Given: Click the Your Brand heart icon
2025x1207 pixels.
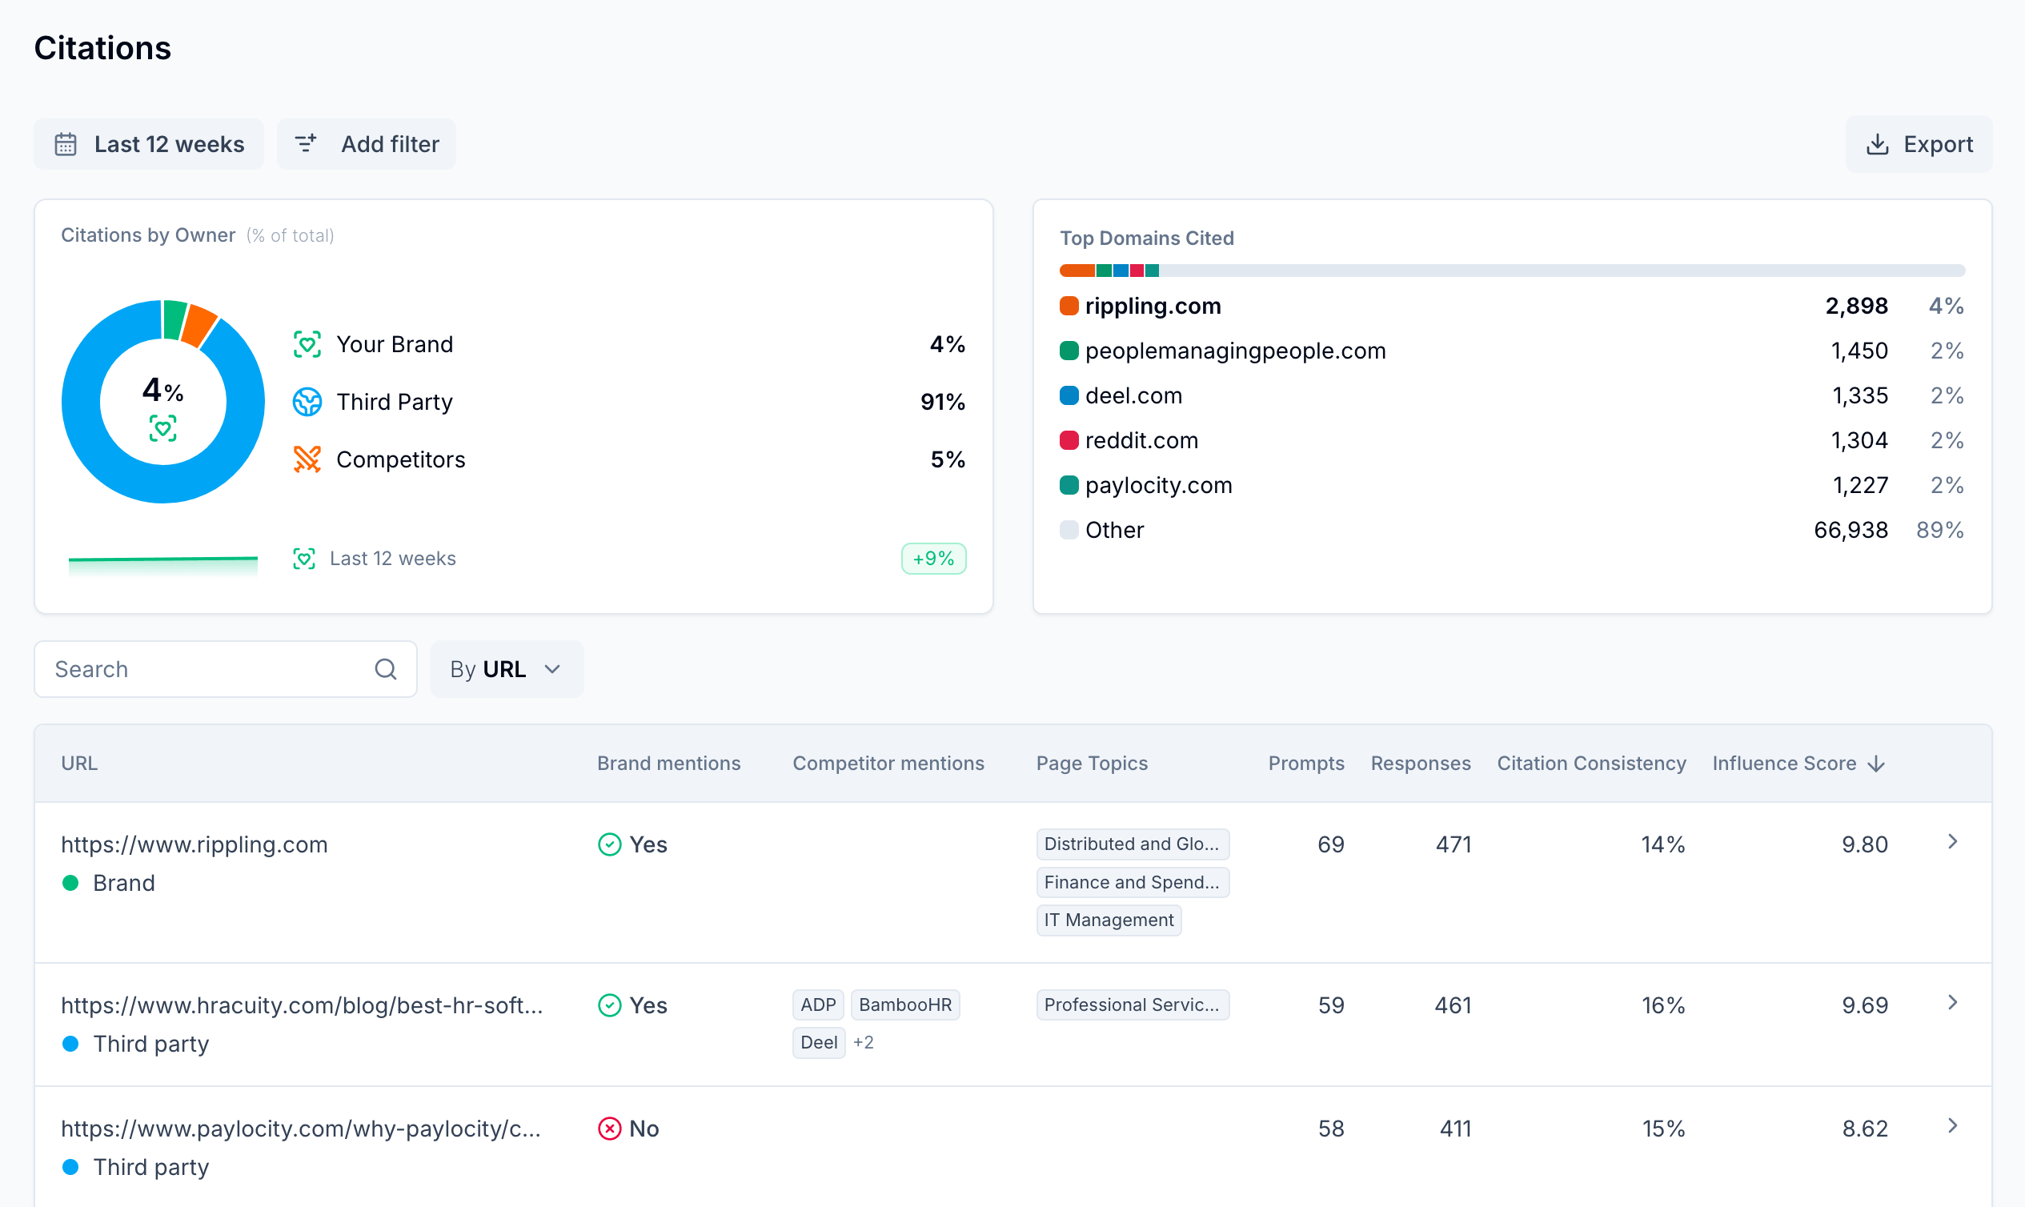Looking at the screenshot, I should [307, 345].
